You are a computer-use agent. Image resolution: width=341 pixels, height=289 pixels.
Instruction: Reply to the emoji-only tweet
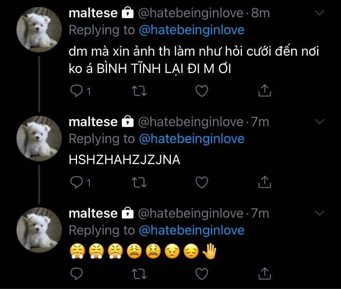tap(77, 273)
